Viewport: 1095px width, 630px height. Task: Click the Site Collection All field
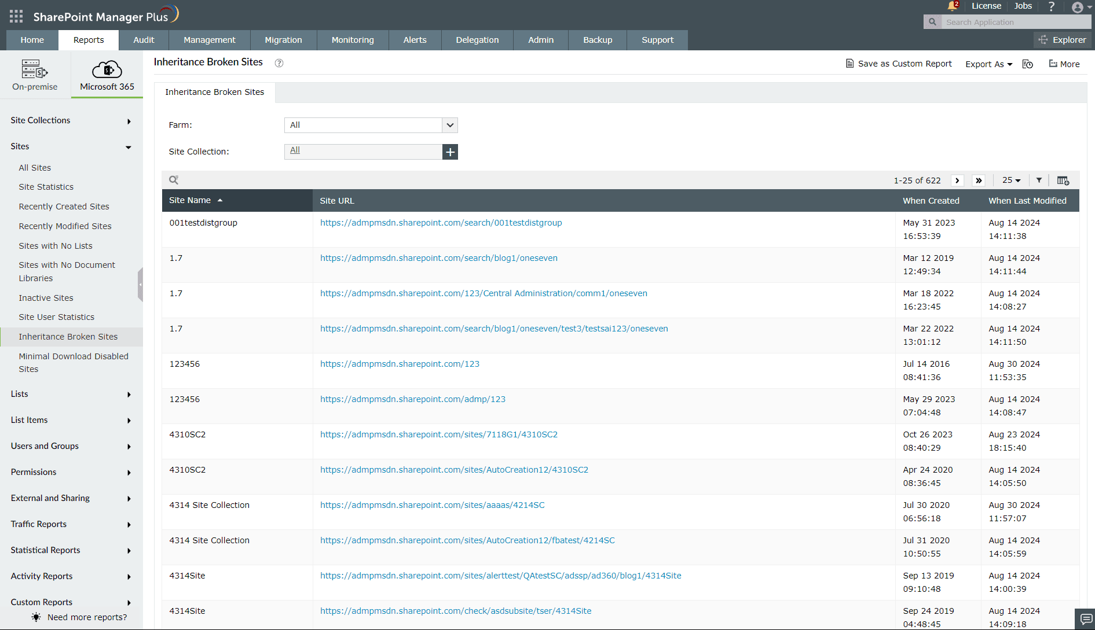click(x=363, y=152)
